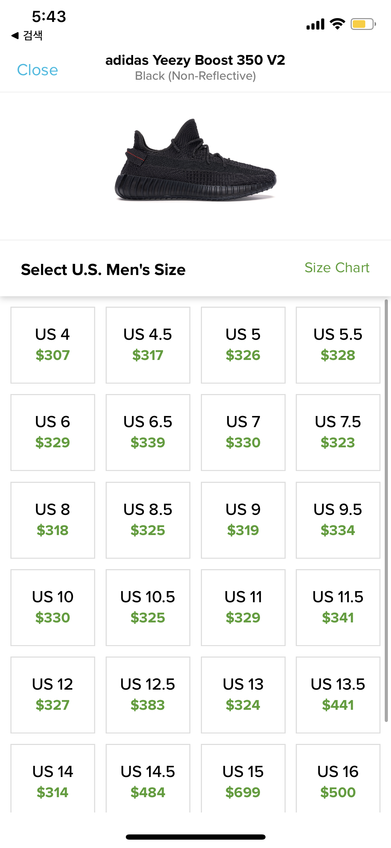Choose size US 8 for $318

[53, 520]
